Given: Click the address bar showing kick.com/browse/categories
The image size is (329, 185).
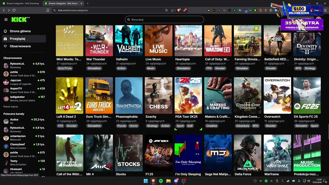Looking at the screenshot, I should (x=108, y=10).
